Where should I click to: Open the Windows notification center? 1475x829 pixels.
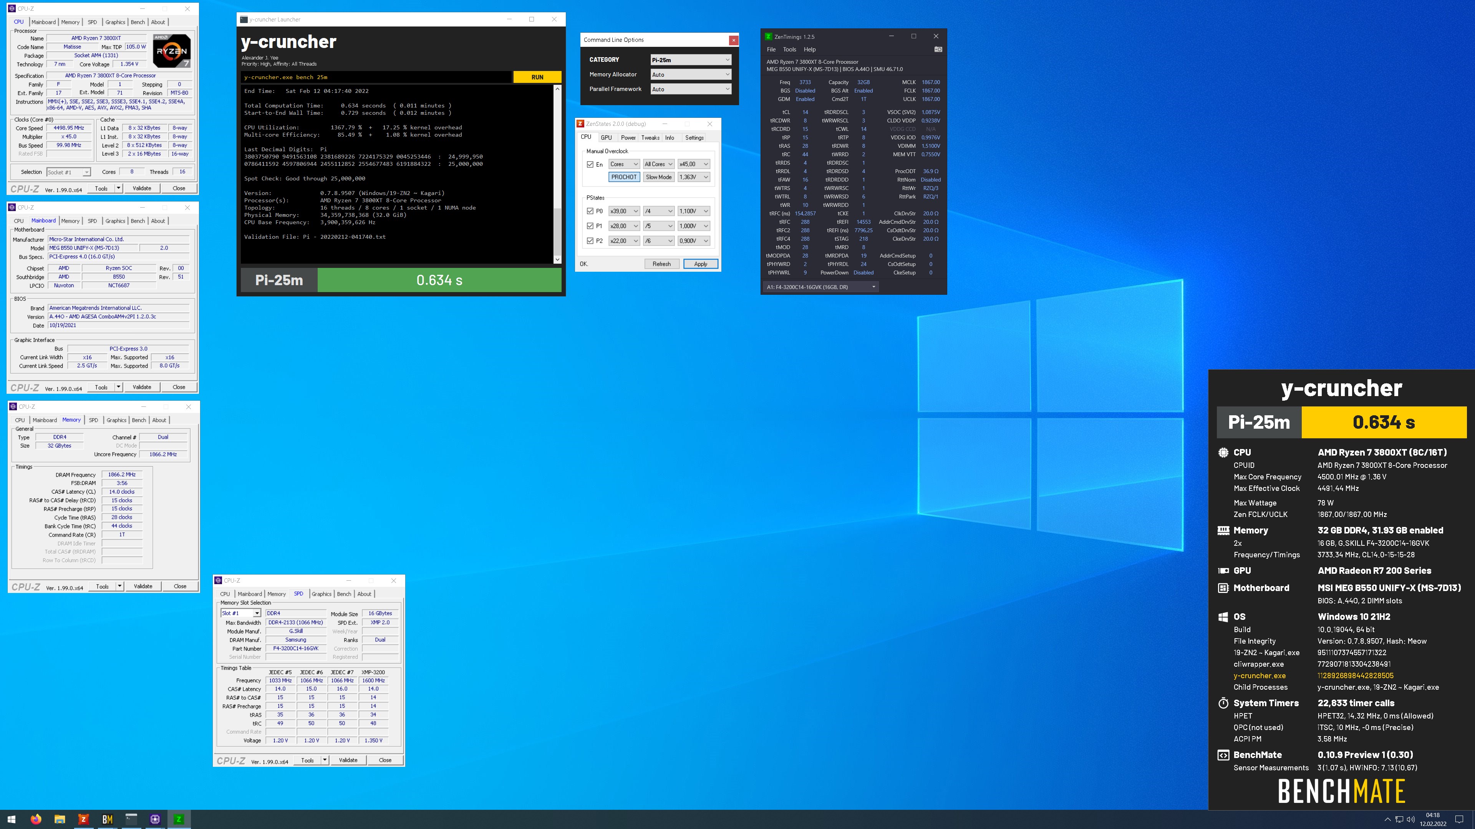pyautogui.click(x=1460, y=819)
